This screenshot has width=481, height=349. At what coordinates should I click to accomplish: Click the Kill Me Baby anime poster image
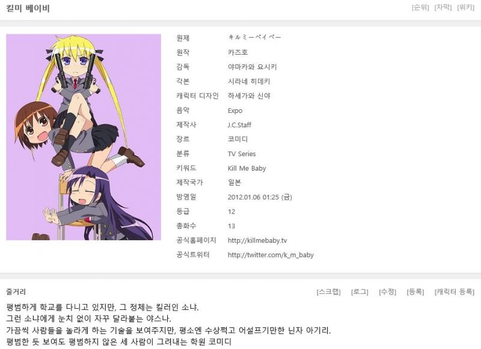84,137
